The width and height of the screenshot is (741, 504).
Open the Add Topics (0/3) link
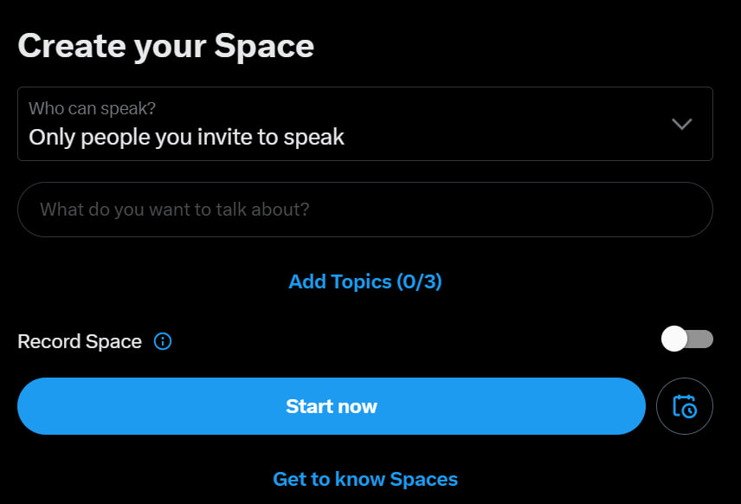tap(365, 281)
